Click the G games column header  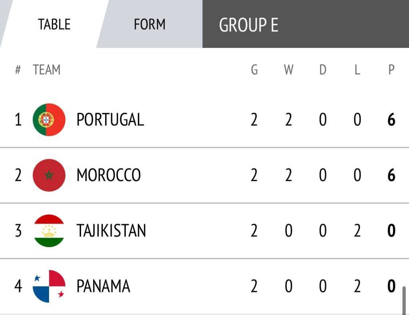click(254, 70)
